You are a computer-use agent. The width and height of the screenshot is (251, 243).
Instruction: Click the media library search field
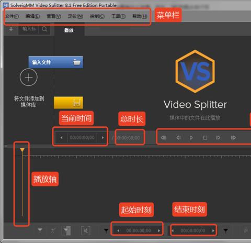click(29, 29)
